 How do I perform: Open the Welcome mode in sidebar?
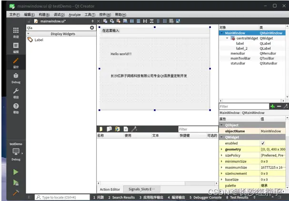[x=16, y=32]
